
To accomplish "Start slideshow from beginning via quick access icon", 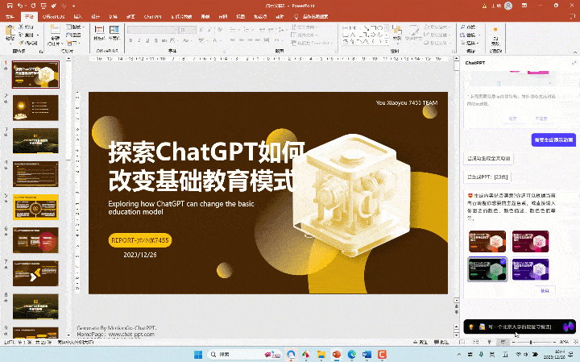I will pos(43,6).
